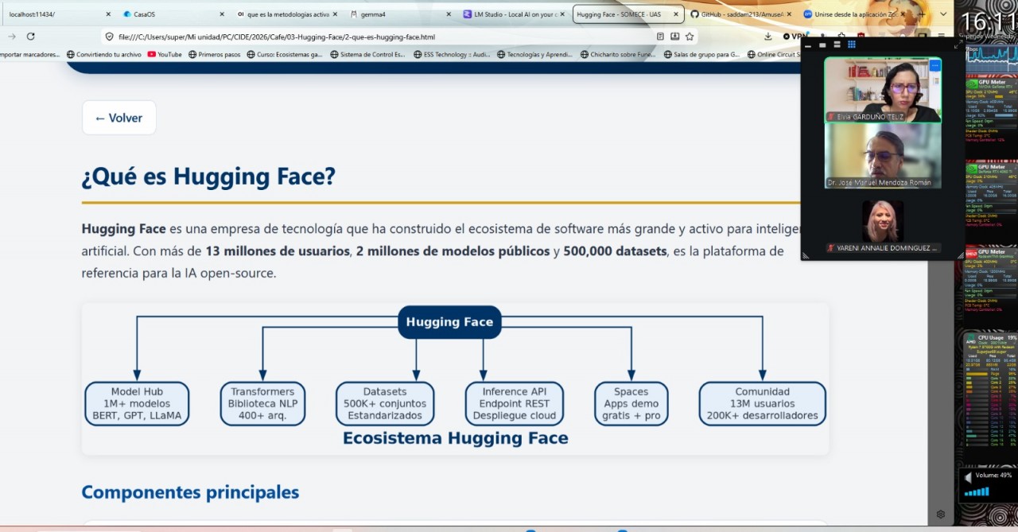Open more options on Elvia Garduño video
Screen dimensions: 1018x532
click(x=935, y=65)
